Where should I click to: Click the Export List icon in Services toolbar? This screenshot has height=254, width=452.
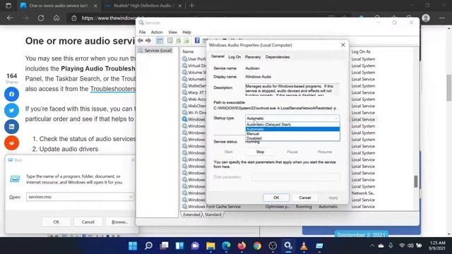(x=186, y=41)
